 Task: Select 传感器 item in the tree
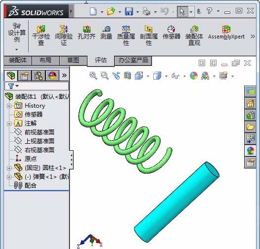(34, 115)
